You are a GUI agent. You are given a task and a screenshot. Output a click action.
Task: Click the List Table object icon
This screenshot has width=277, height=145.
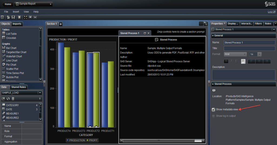4,34
